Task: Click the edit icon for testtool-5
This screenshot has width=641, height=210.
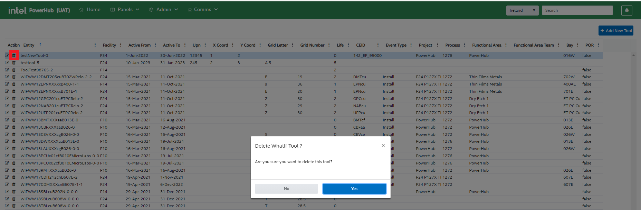Action: click(x=7, y=63)
